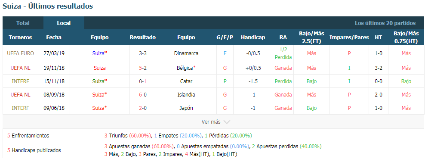425x159 pixels.
Task: Select the Local tab
Action: 64,23
